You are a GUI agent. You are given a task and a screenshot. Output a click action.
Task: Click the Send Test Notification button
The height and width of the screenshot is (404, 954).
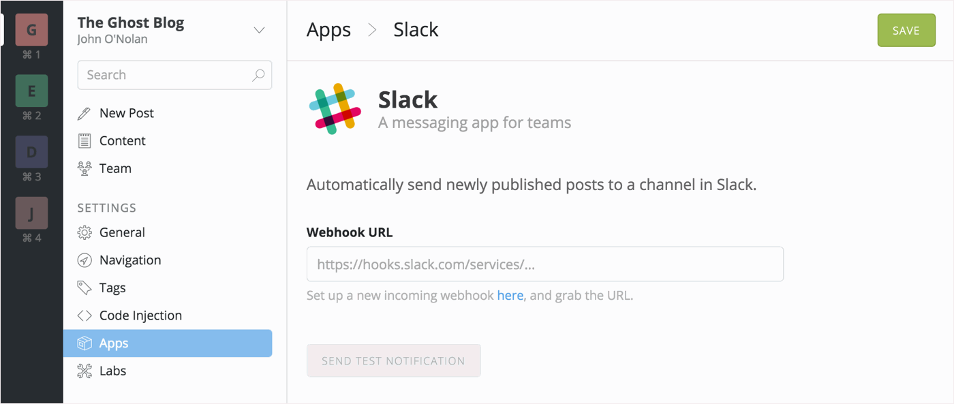click(394, 360)
